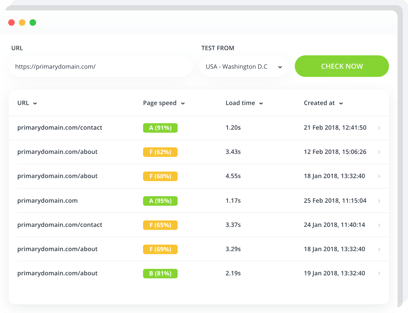Click the yellow F (62%) speed badge

pyautogui.click(x=160, y=152)
